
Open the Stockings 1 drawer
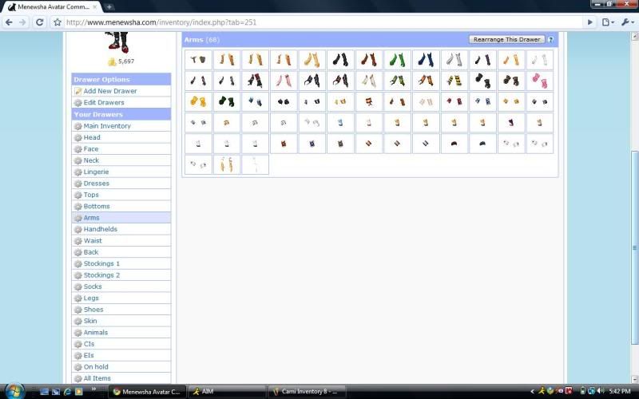[101, 264]
